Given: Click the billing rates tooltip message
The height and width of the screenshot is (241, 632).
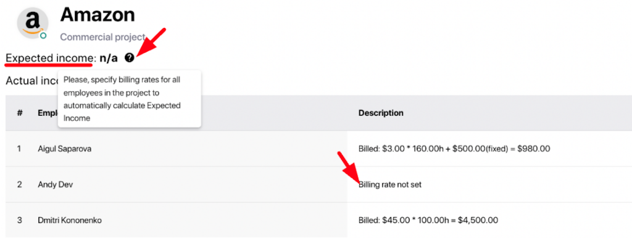Looking at the screenshot, I should click(x=129, y=99).
